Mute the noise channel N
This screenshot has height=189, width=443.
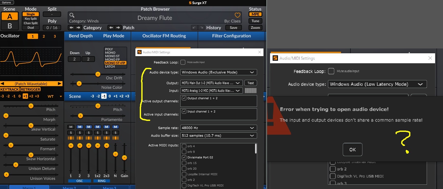[116, 127]
